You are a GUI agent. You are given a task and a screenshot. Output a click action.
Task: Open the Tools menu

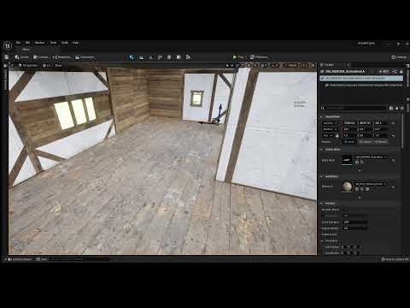pyautogui.click(x=53, y=43)
